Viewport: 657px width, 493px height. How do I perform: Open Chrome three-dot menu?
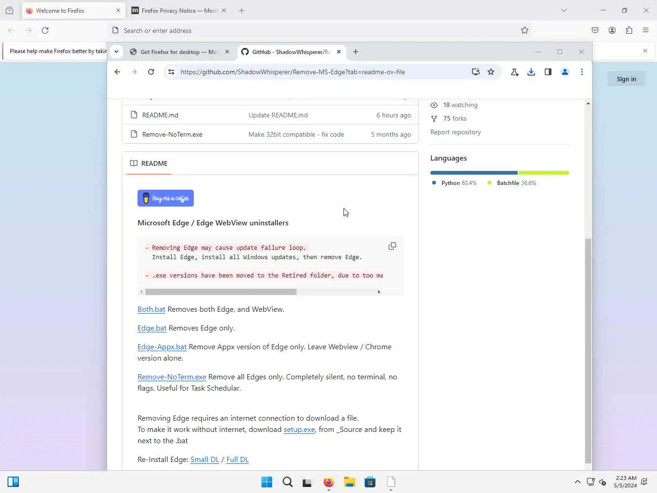coord(582,72)
